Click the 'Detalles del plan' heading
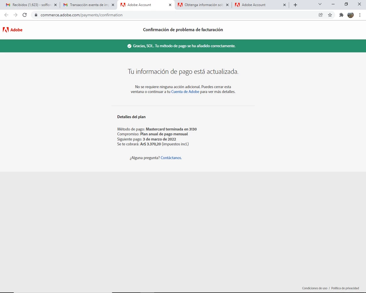The width and height of the screenshot is (366, 293). pyautogui.click(x=131, y=117)
